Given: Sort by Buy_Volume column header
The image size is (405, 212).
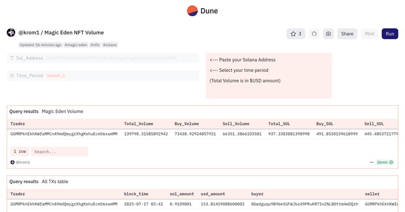Looking at the screenshot, I should tap(186, 123).
